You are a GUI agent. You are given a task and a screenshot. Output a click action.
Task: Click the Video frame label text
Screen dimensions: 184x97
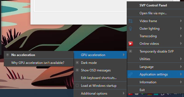pos(148,21)
